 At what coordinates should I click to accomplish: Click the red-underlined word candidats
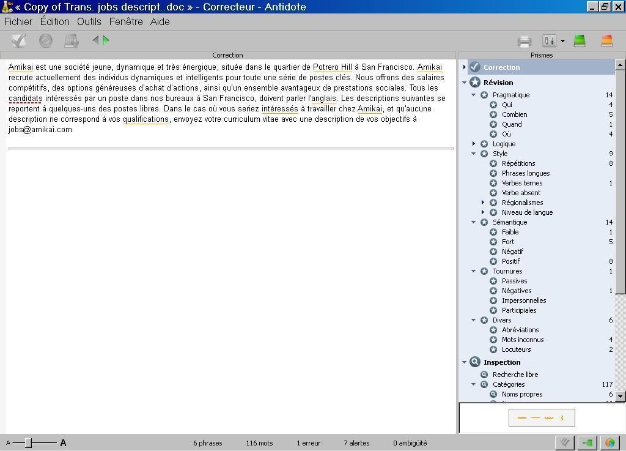point(26,99)
